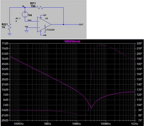
Task: Click the inm net label
Action: [x=29, y=20]
